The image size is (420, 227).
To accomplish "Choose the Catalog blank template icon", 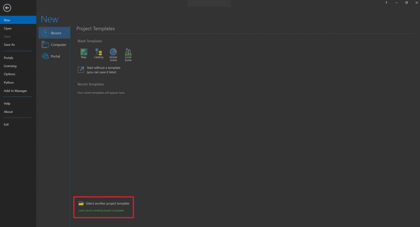I will (x=98, y=52).
